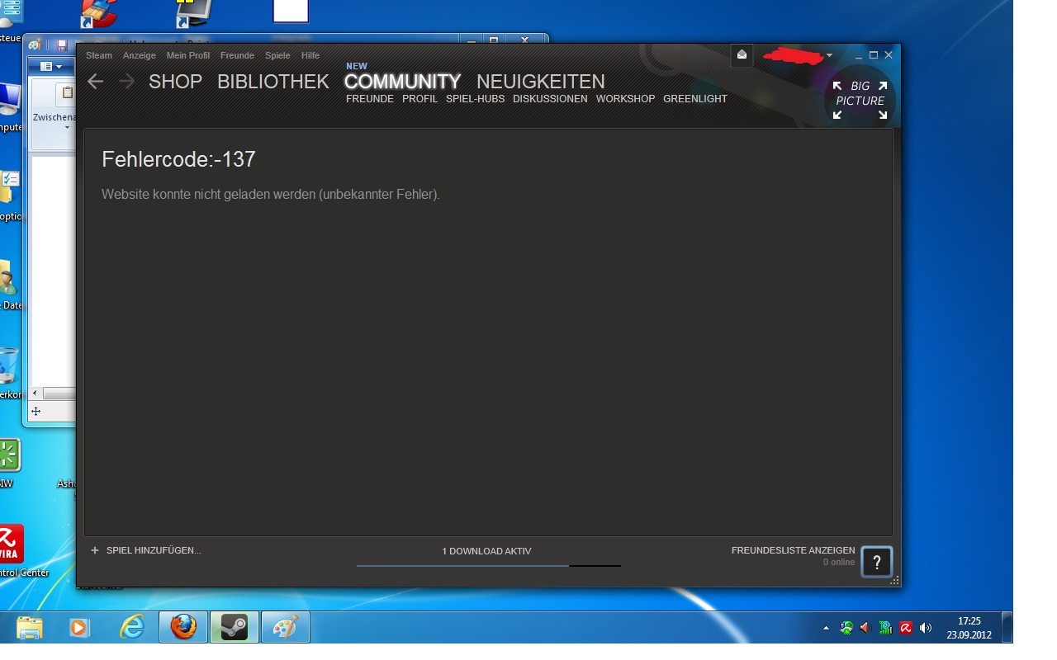Open the Steam menu
The image size is (1057, 660).
(99, 55)
